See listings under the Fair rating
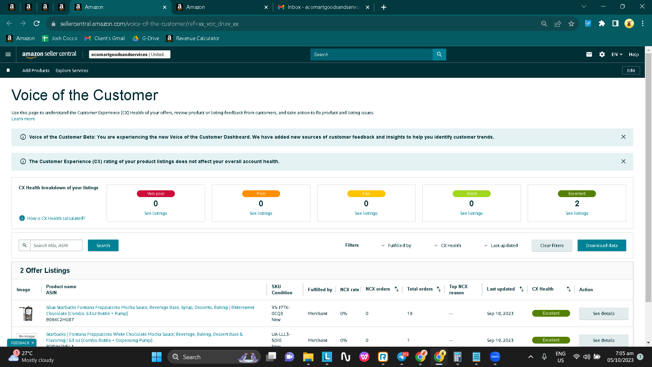Image resolution: width=652 pixels, height=367 pixels. (x=366, y=213)
